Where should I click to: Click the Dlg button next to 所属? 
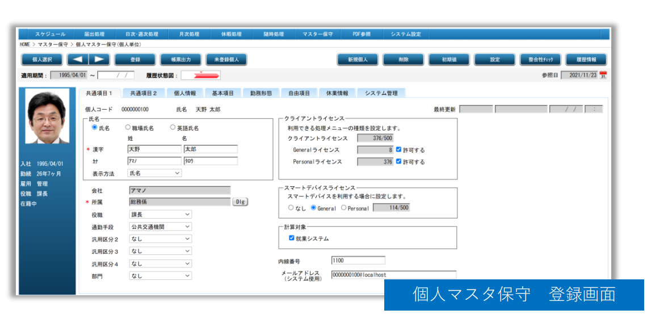click(240, 202)
